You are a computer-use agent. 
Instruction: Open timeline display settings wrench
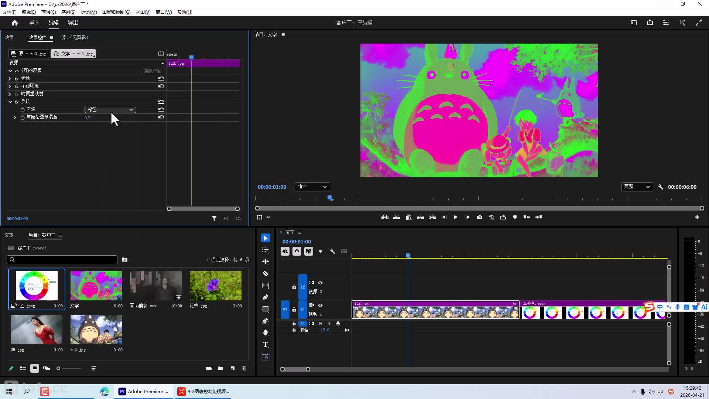(x=332, y=251)
